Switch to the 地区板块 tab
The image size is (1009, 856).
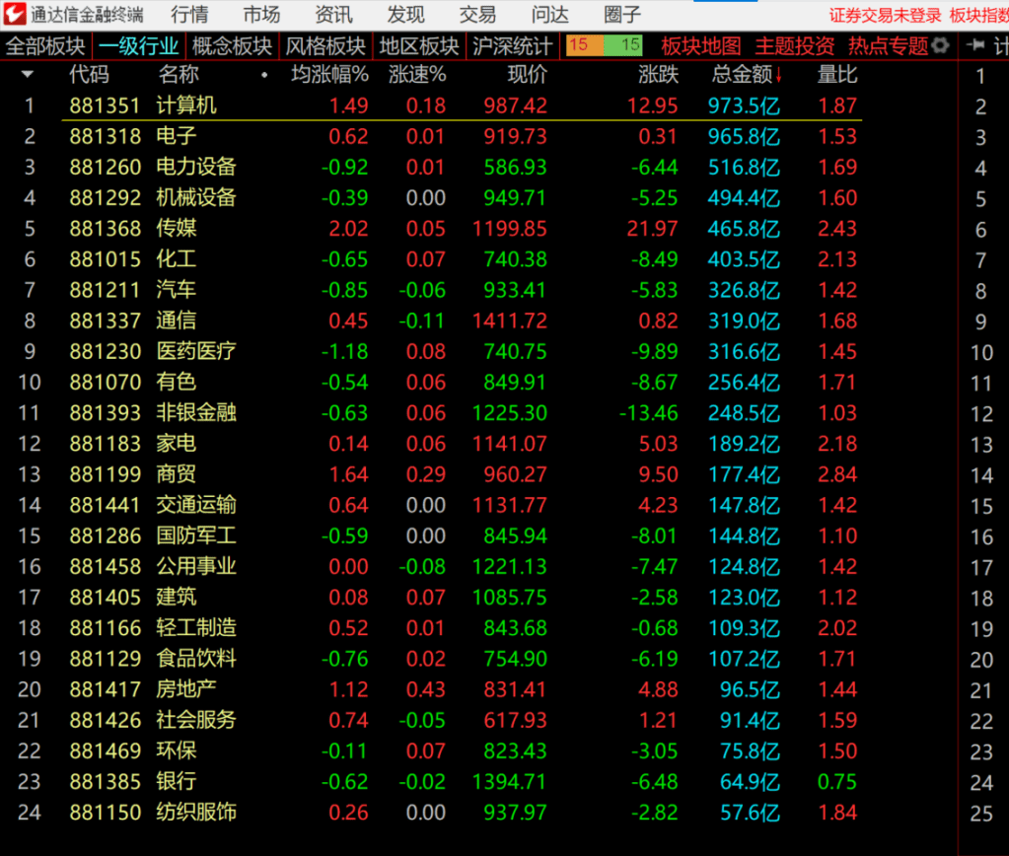(418, 46)
